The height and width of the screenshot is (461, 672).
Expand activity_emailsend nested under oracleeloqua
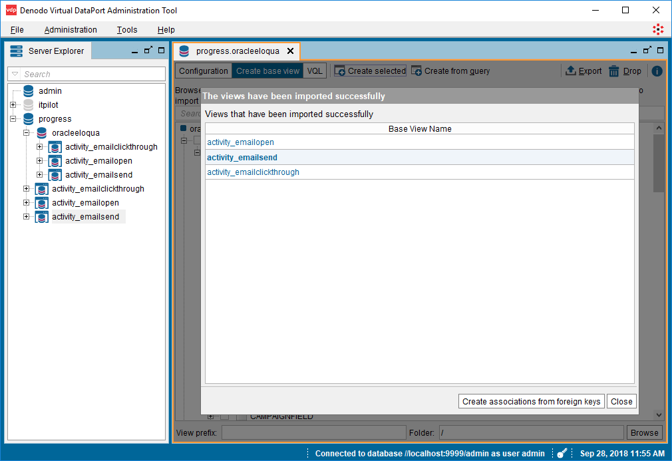point(40,175)
